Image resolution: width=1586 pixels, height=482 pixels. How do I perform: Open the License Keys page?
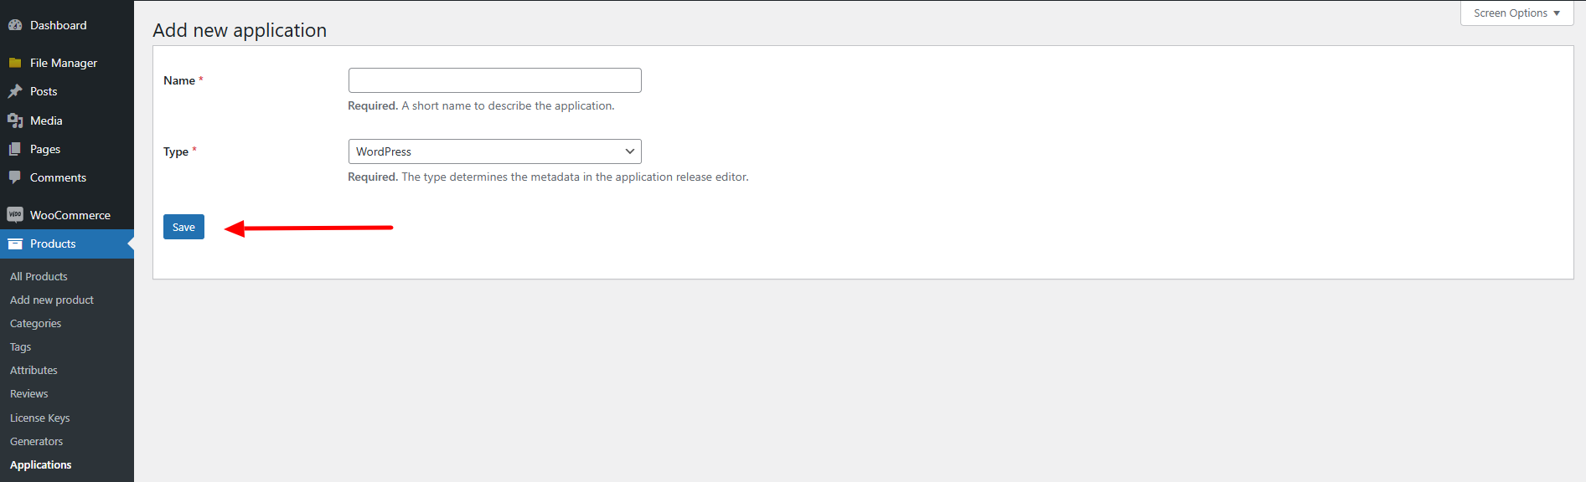(x=39, y=418)
